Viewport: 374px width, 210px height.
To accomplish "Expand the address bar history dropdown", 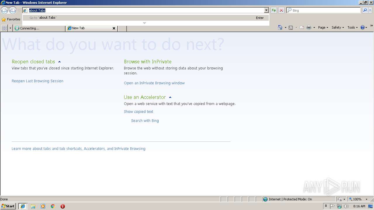I will click(266, 10).
